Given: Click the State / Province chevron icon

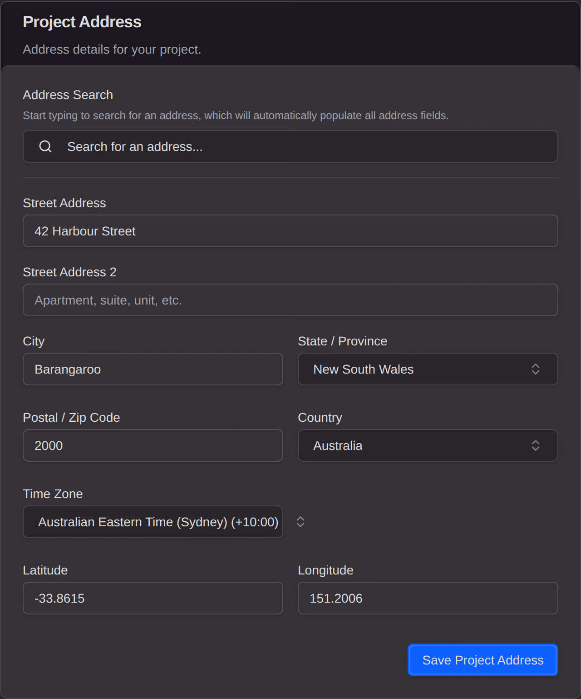Looking at the screenshot, I should pos(536,369).
